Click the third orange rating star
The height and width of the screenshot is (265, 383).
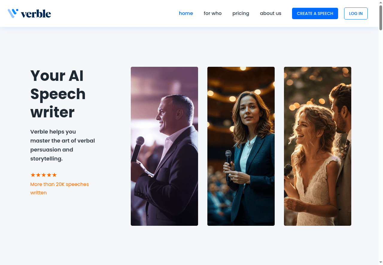tap(44, 175)
